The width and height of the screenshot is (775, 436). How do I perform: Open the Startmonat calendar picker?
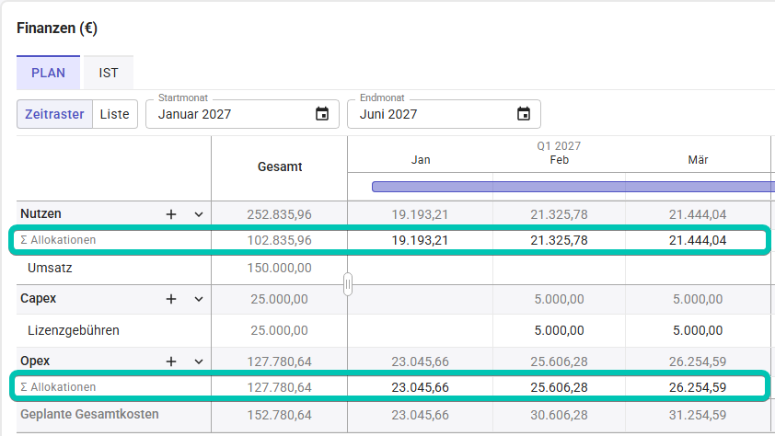[x=322, y=114]
